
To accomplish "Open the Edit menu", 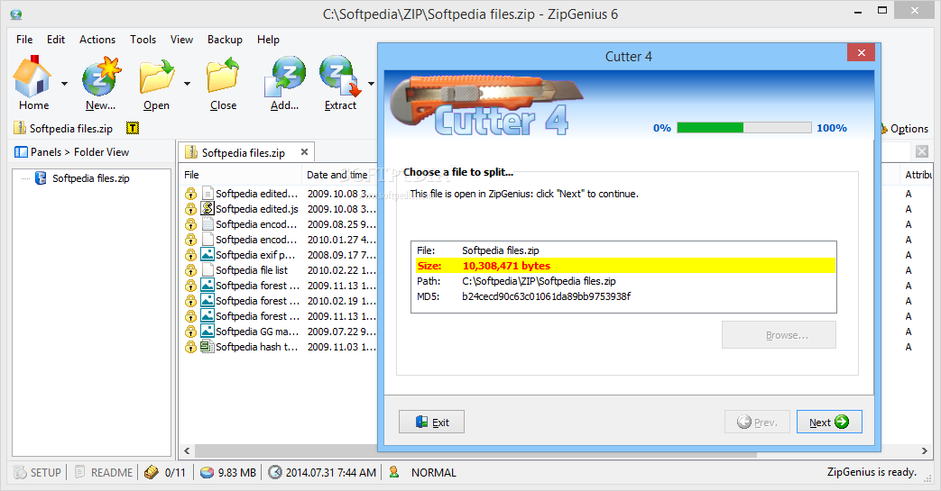I will pos(56,40).
